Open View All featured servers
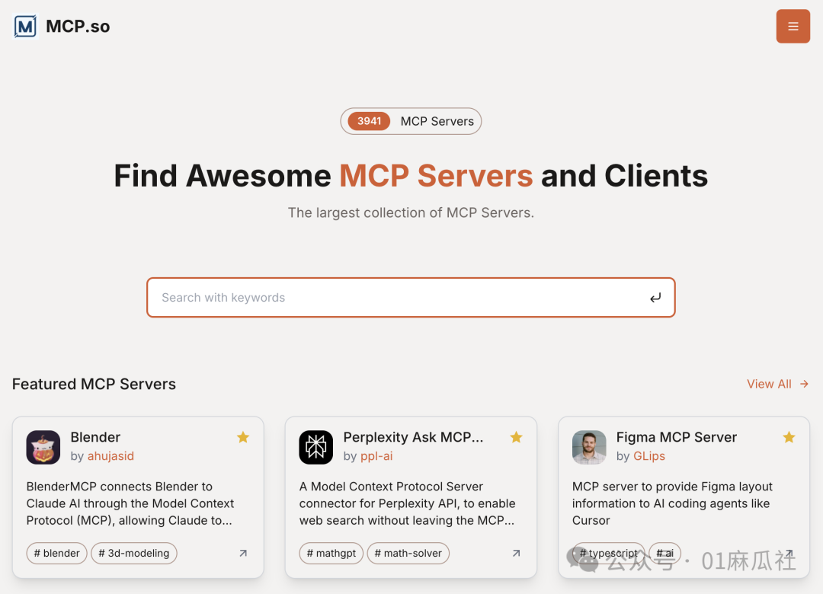 tap(768, 384)
